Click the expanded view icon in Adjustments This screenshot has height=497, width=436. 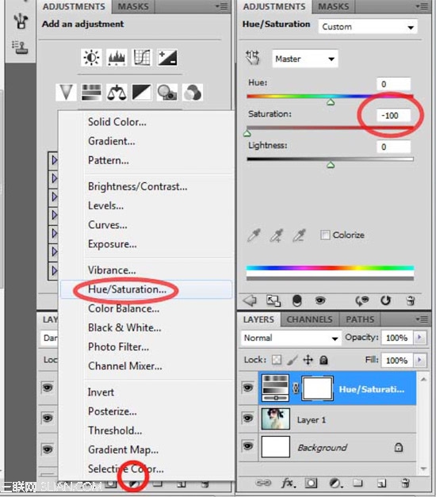point(273,300)
